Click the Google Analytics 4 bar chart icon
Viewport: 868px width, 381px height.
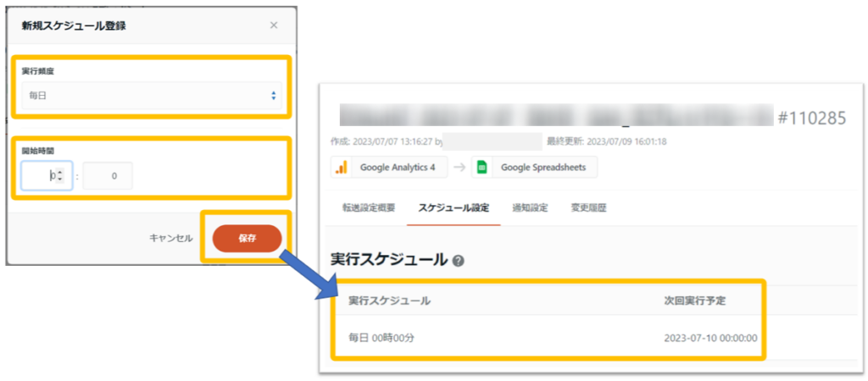342,167
